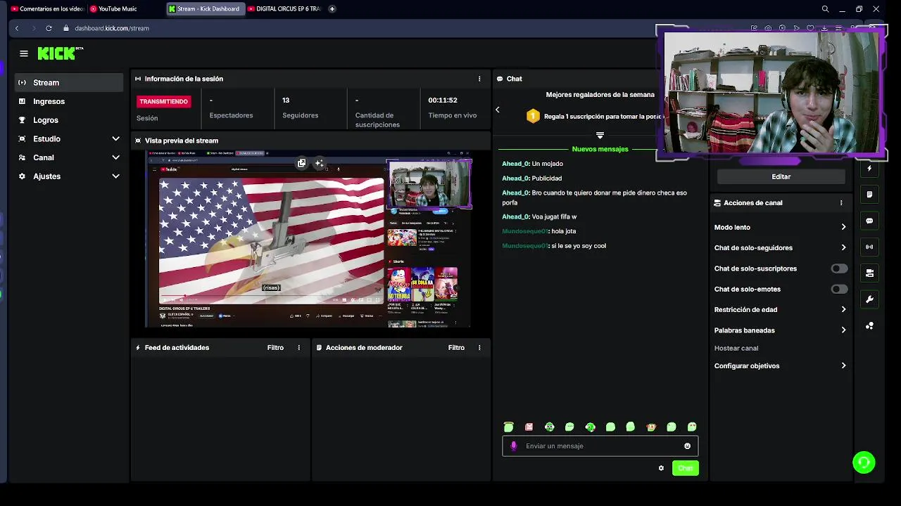Screen dimensions: 901x506
Task: Open the green support headset bubble
Action: pos(864,462)
